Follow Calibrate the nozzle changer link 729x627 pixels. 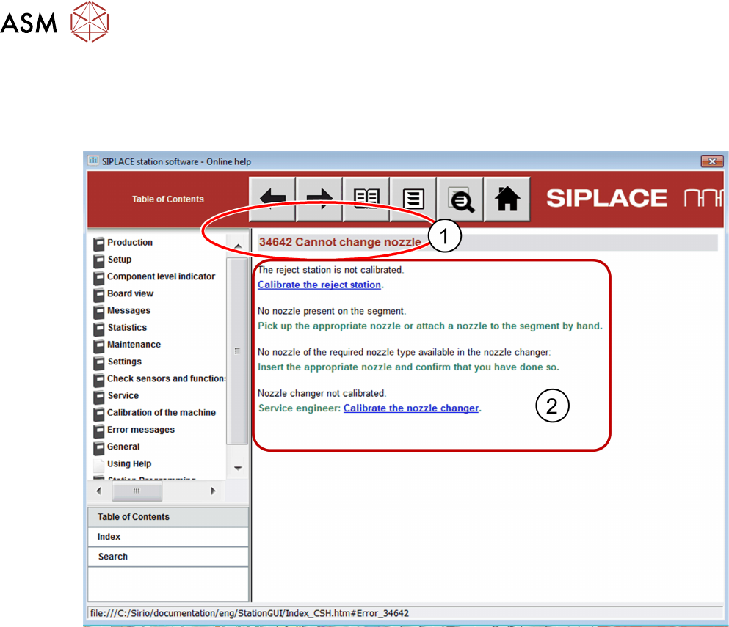click(x=411, y=408)
